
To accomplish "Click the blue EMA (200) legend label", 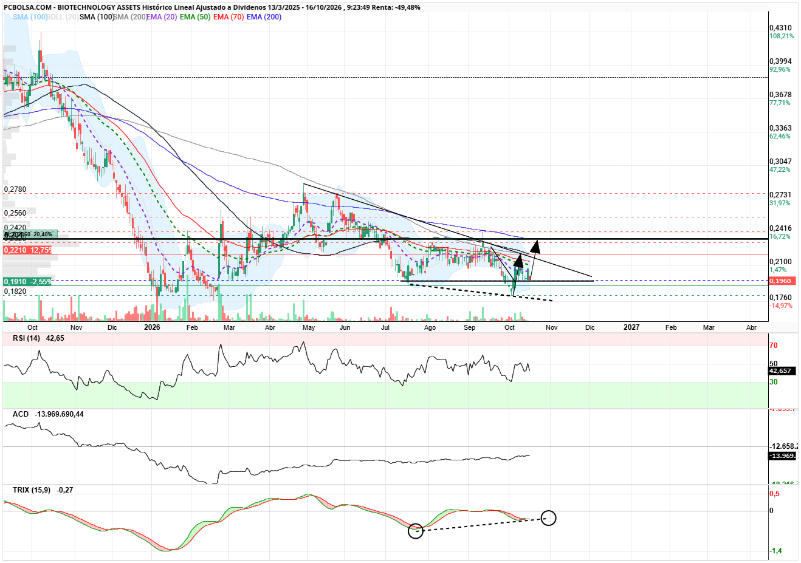I will (264, 17).
